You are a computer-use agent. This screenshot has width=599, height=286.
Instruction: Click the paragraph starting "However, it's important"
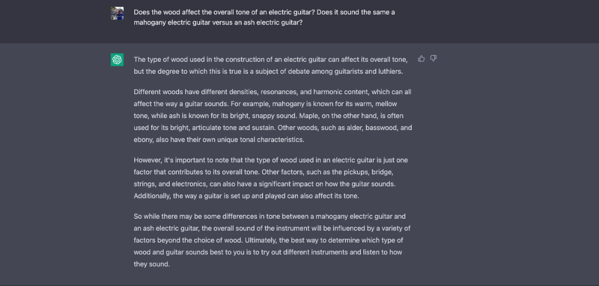271,178
